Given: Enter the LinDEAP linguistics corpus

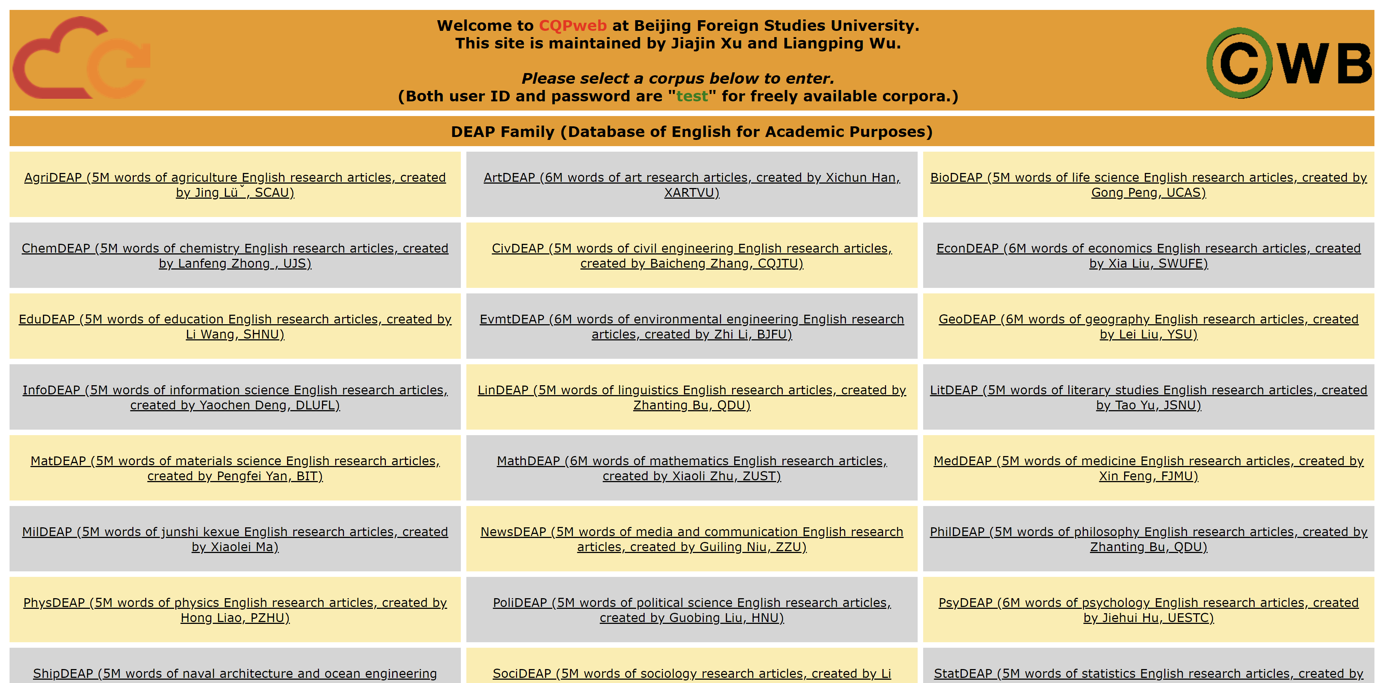Looking at the screenshot, I should pyautogui.click(x=692, y=390).
